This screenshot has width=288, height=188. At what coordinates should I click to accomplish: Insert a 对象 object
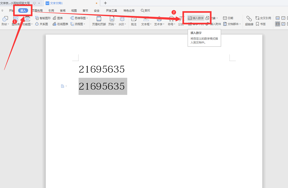tap(212, 18)
